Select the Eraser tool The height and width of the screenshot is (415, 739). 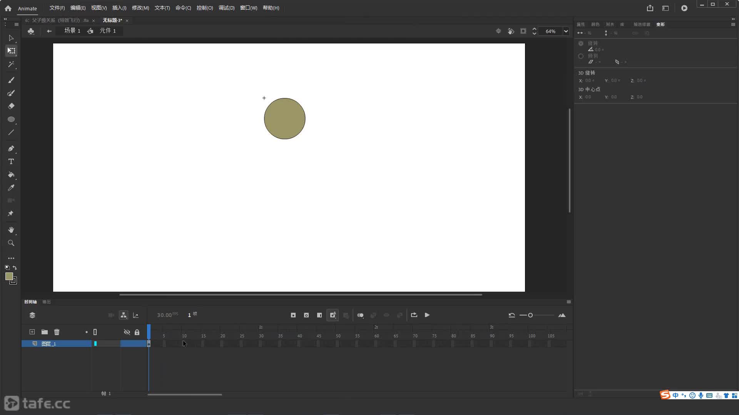pyautogui.click(x=11, y=106)
